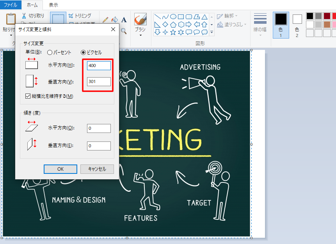Select the Text tool
The height and width of the screenshot is (244, 336).
(124, 19)
